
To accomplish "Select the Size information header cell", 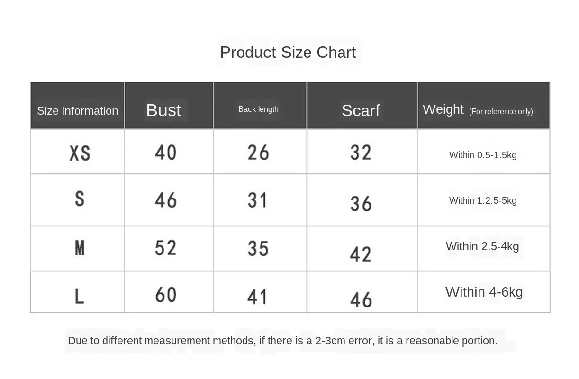I will (x=77, y=105).
